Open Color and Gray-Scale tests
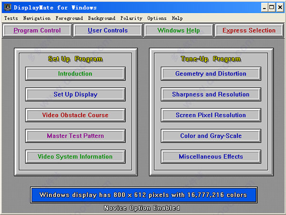 tap(211, 136)
